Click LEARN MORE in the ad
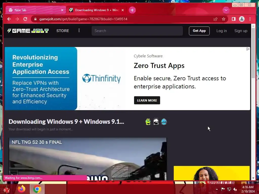Image resolution: width=259 pixels, height=194 pixels. 147,100
